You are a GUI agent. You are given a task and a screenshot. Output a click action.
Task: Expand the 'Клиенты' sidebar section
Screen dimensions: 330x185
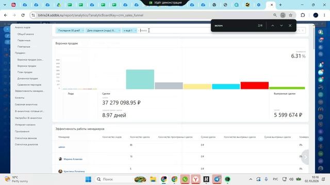(20, 98)
